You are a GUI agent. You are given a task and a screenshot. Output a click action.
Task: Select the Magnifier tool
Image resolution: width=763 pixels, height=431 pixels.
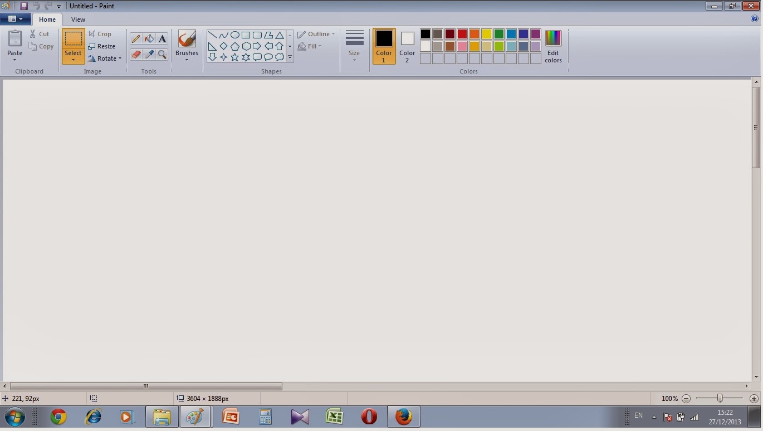(162, 54)
